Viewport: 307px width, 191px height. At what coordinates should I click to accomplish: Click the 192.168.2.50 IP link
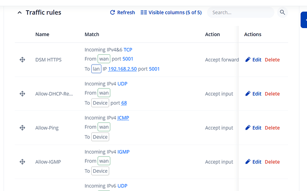point(122,69)
